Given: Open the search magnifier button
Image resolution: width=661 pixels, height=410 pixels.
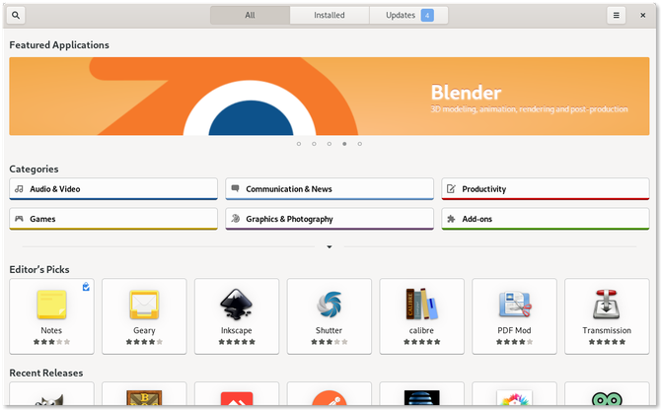Looking at the screenshot, I should tap(16, 15).
